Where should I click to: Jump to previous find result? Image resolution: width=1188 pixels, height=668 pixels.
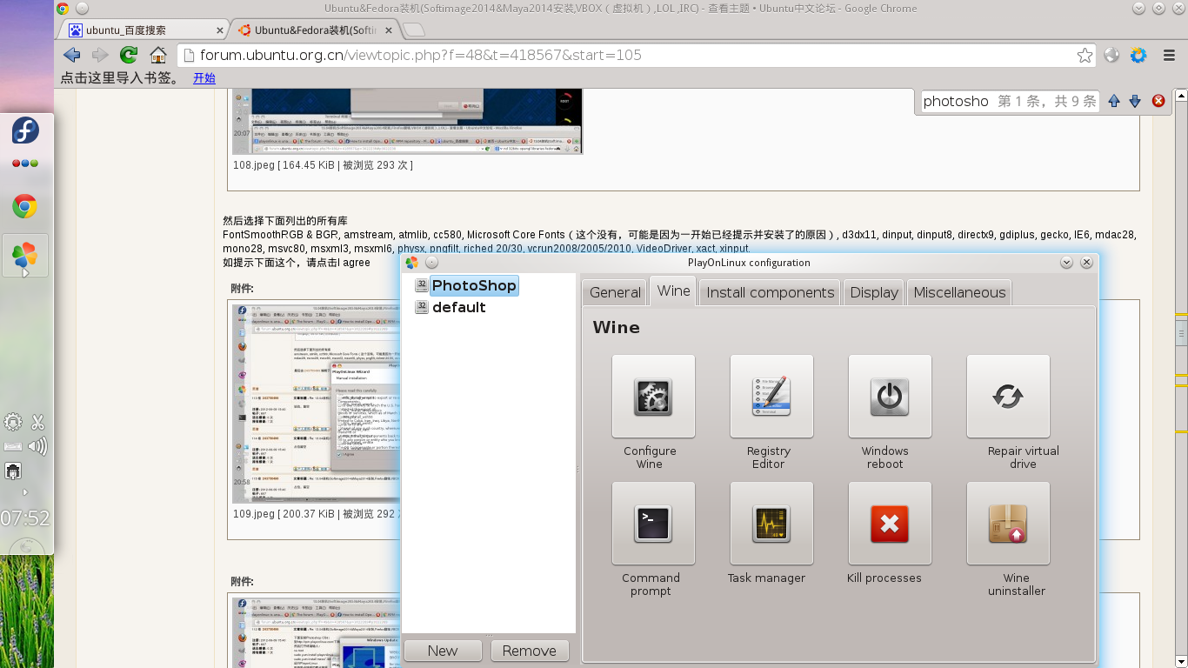[x=1114, y=101]
